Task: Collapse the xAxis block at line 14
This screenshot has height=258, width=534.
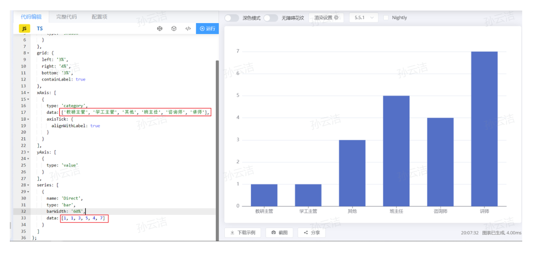Action: pos(28,93)
